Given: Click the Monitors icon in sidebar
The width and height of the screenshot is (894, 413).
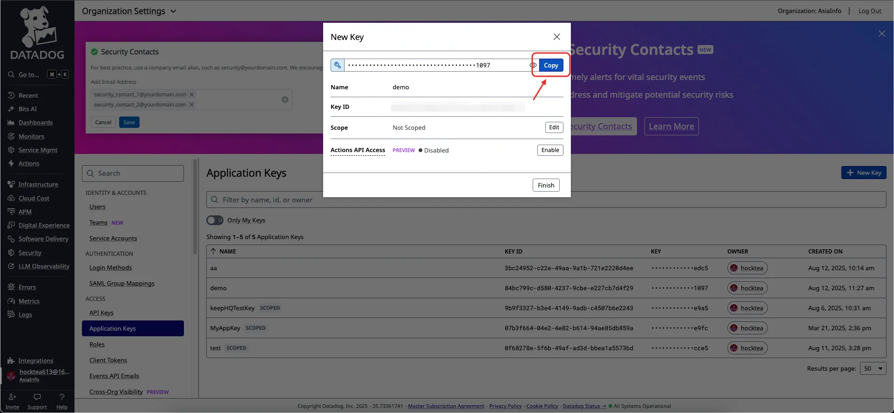Looking at the screenshot, I should coord(11,136).
